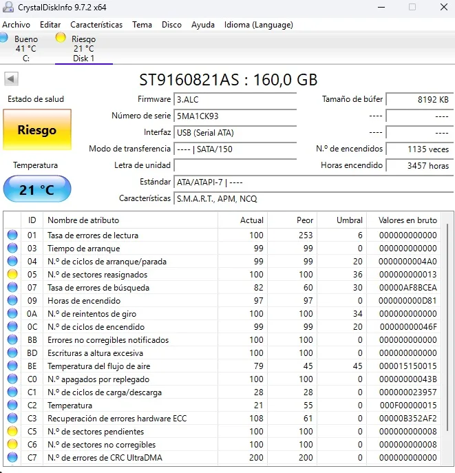455x473 pixels.
Task: Click the blue status icon for attribute 01
Action: click(12, 235)
